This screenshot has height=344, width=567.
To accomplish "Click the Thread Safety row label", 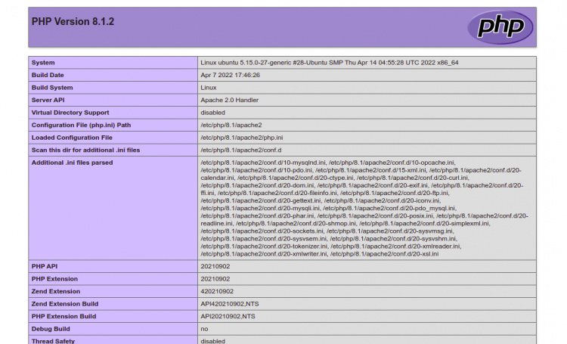I will pyautogui.click(x=53, y=341).
